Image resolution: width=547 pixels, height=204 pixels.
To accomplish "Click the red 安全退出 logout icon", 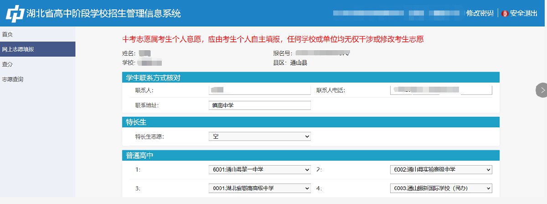I will (505, 13).
